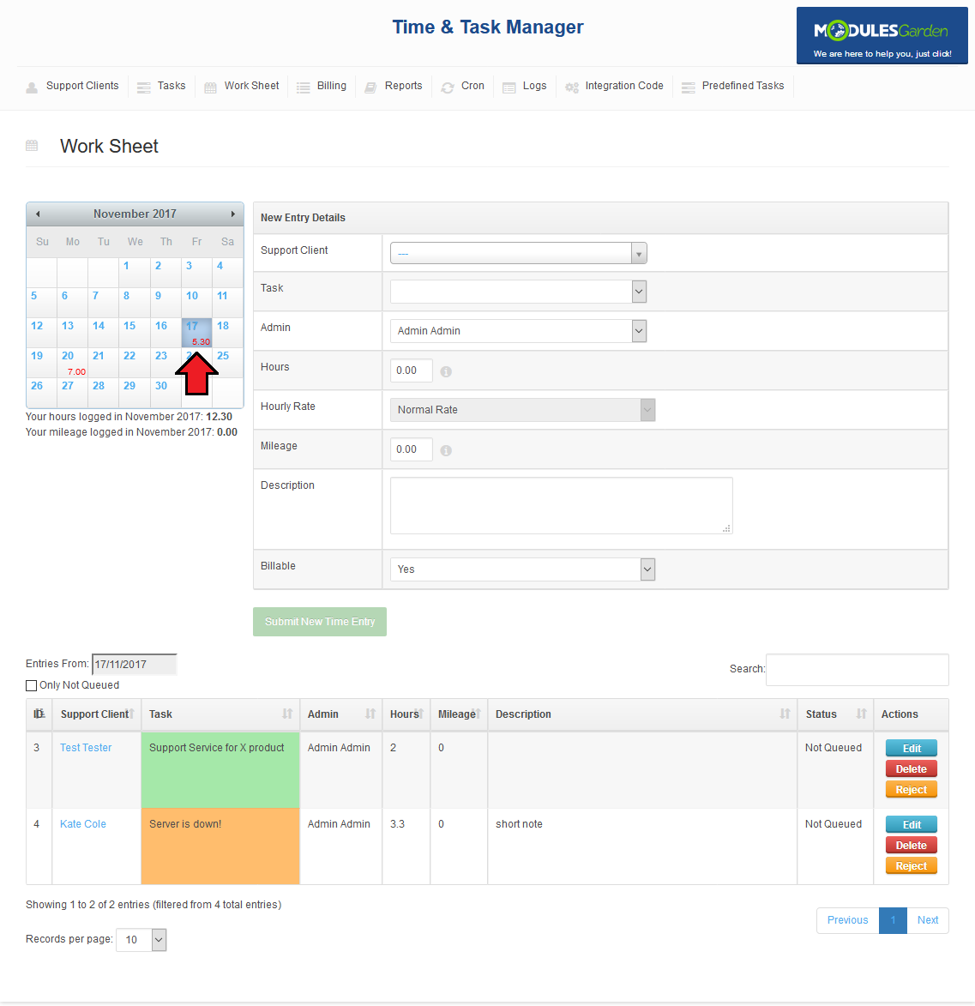Click the info icon next to Hours
Image resolution: width=975 pixels, height=1006 pixels.
(x=447, y=371)
